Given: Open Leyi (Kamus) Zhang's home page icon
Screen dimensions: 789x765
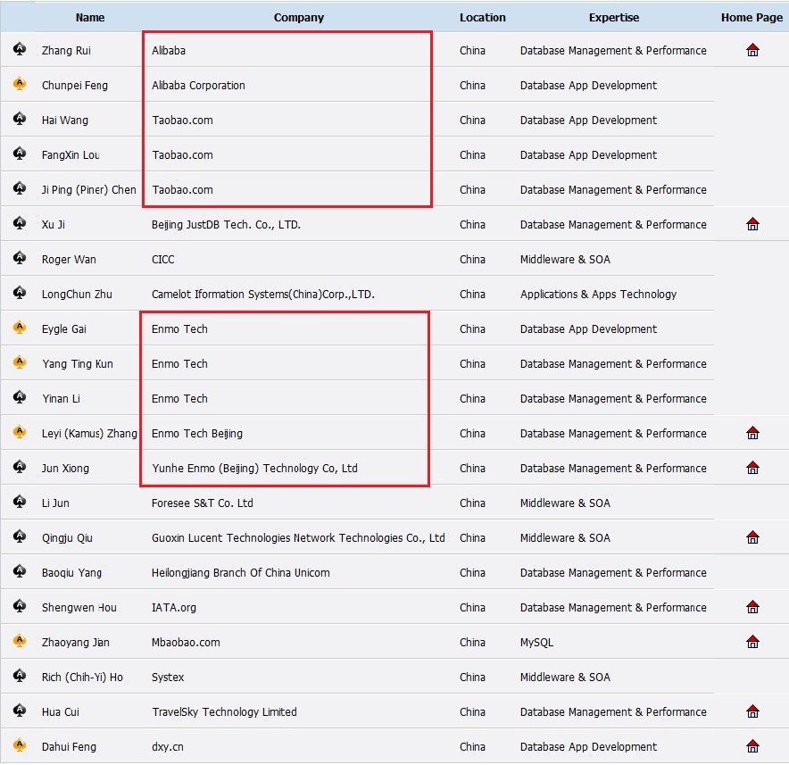Looking at the screenshot, I should pyautogui.click(x=752, y=433).
